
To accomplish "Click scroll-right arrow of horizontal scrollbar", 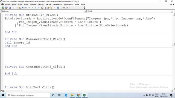I will point(171,91).
